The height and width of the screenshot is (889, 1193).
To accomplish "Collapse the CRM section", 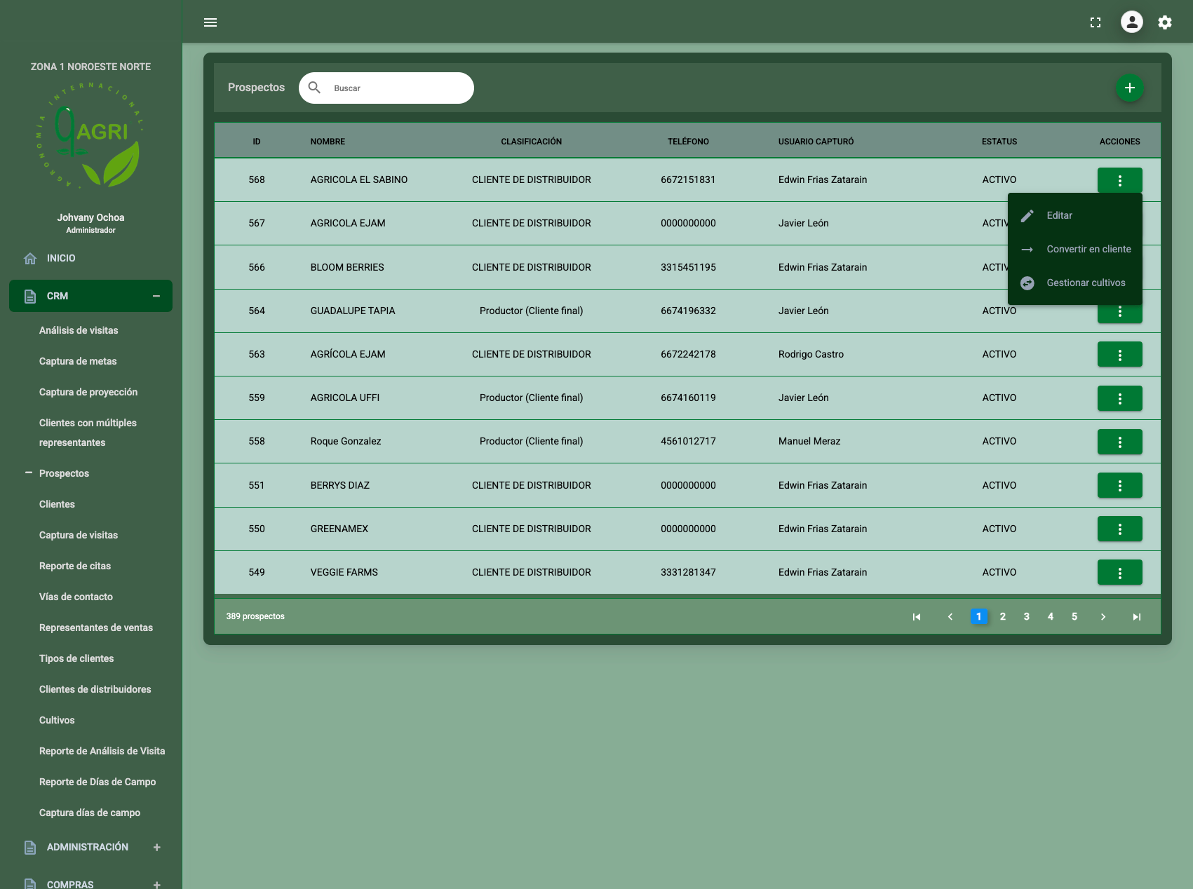I will click(x=156, y=296).
